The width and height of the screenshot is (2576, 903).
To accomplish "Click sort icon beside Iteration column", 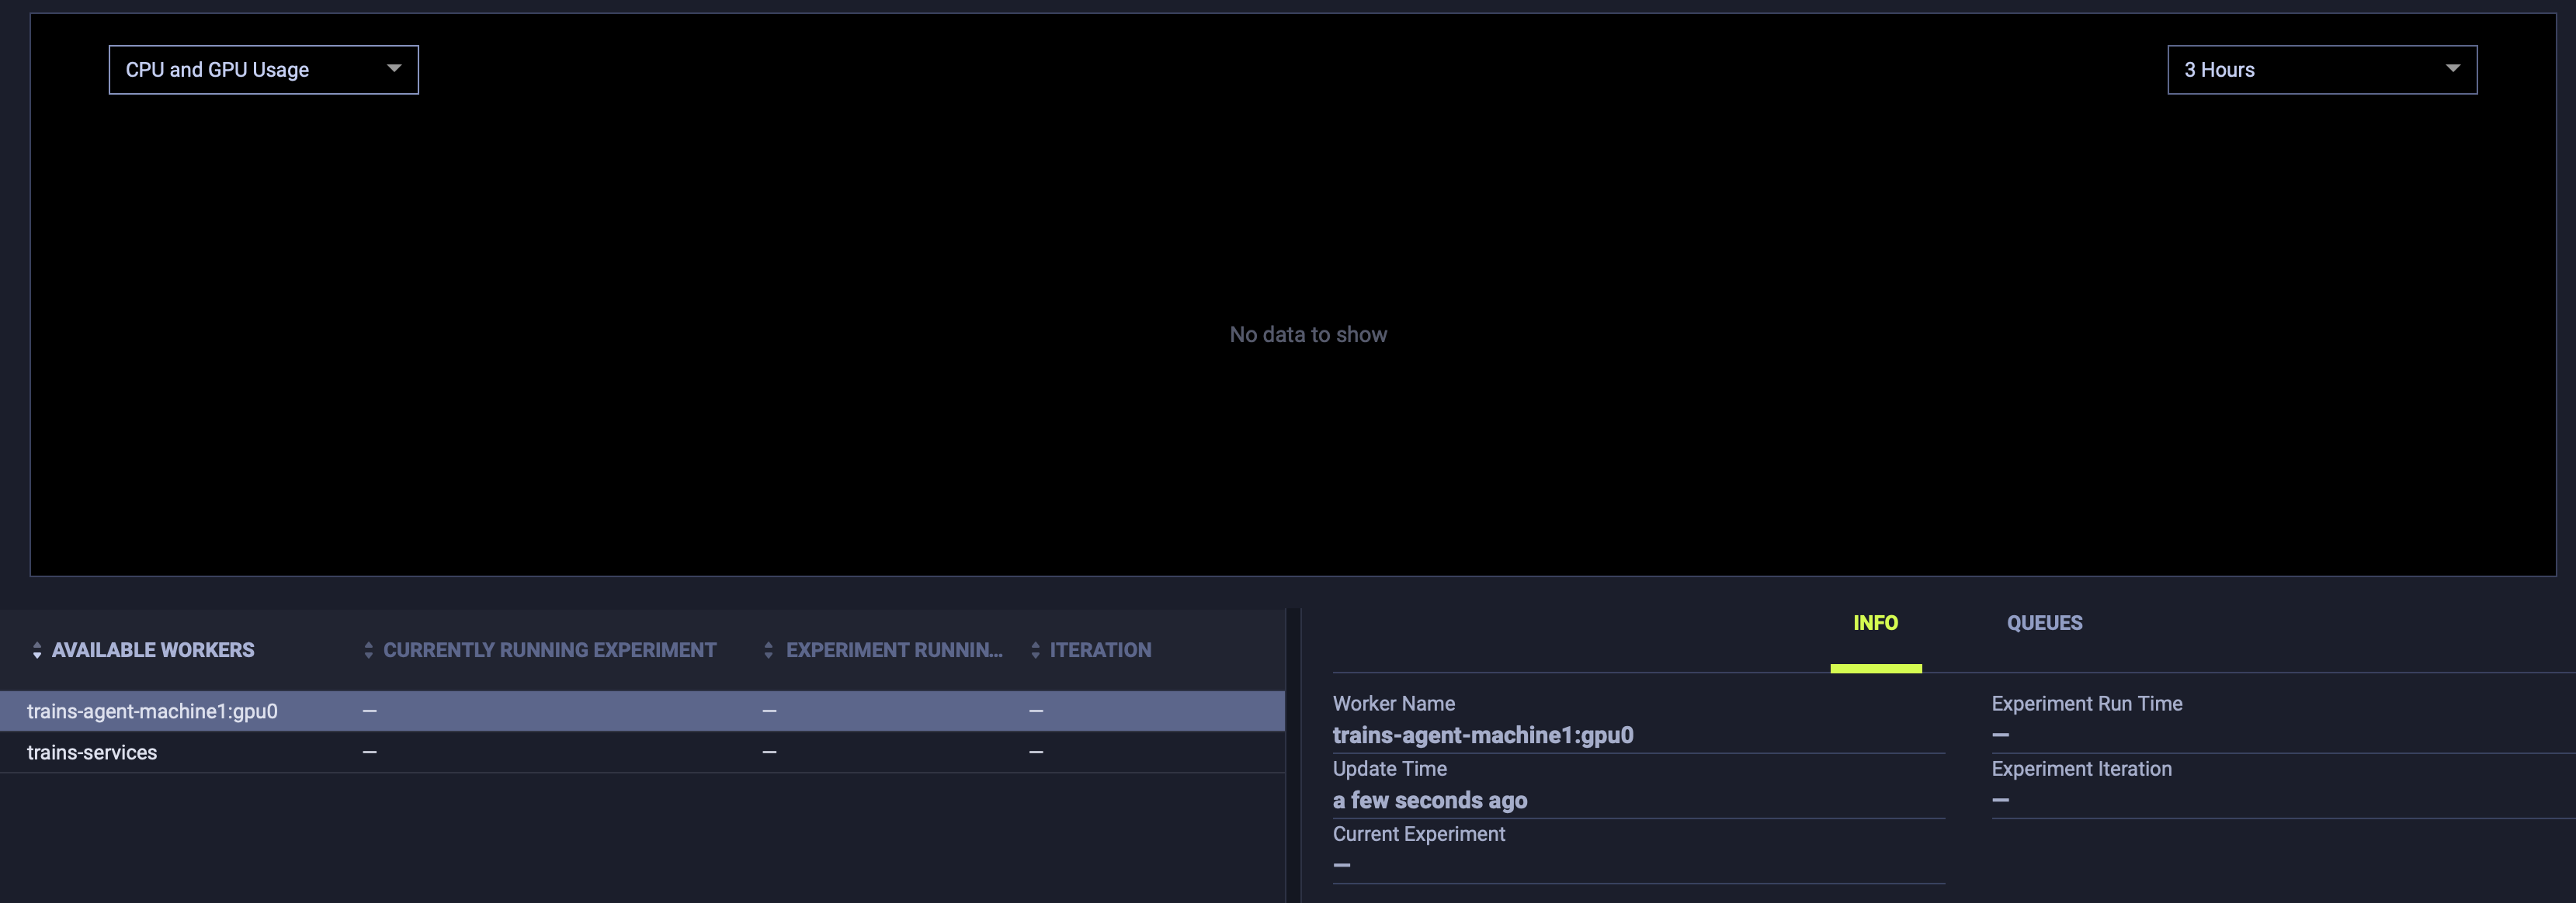I will pos(1035,650).
